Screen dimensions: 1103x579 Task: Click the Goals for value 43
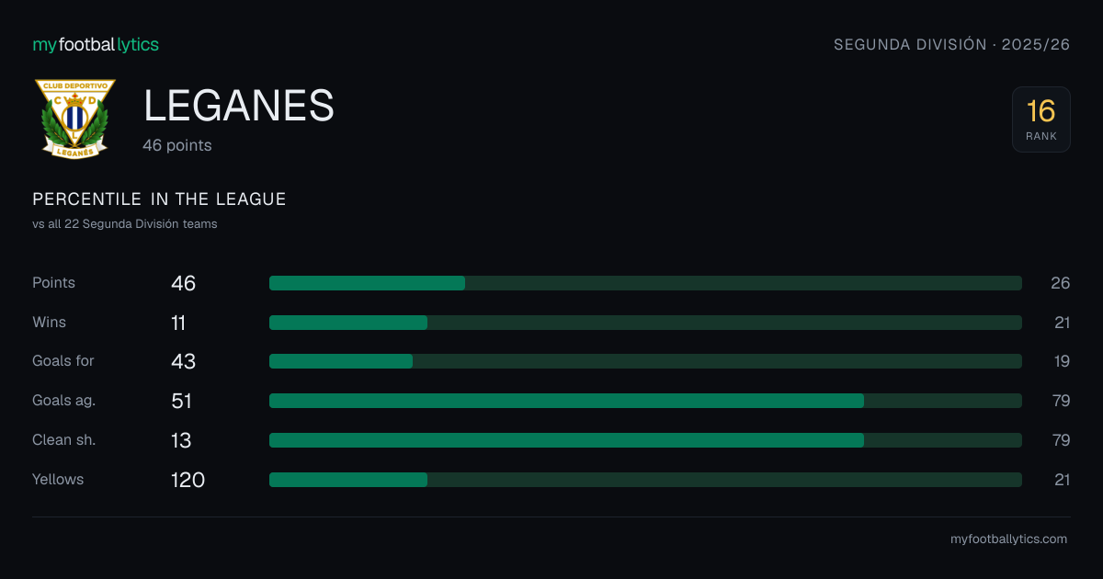(184, 361)
